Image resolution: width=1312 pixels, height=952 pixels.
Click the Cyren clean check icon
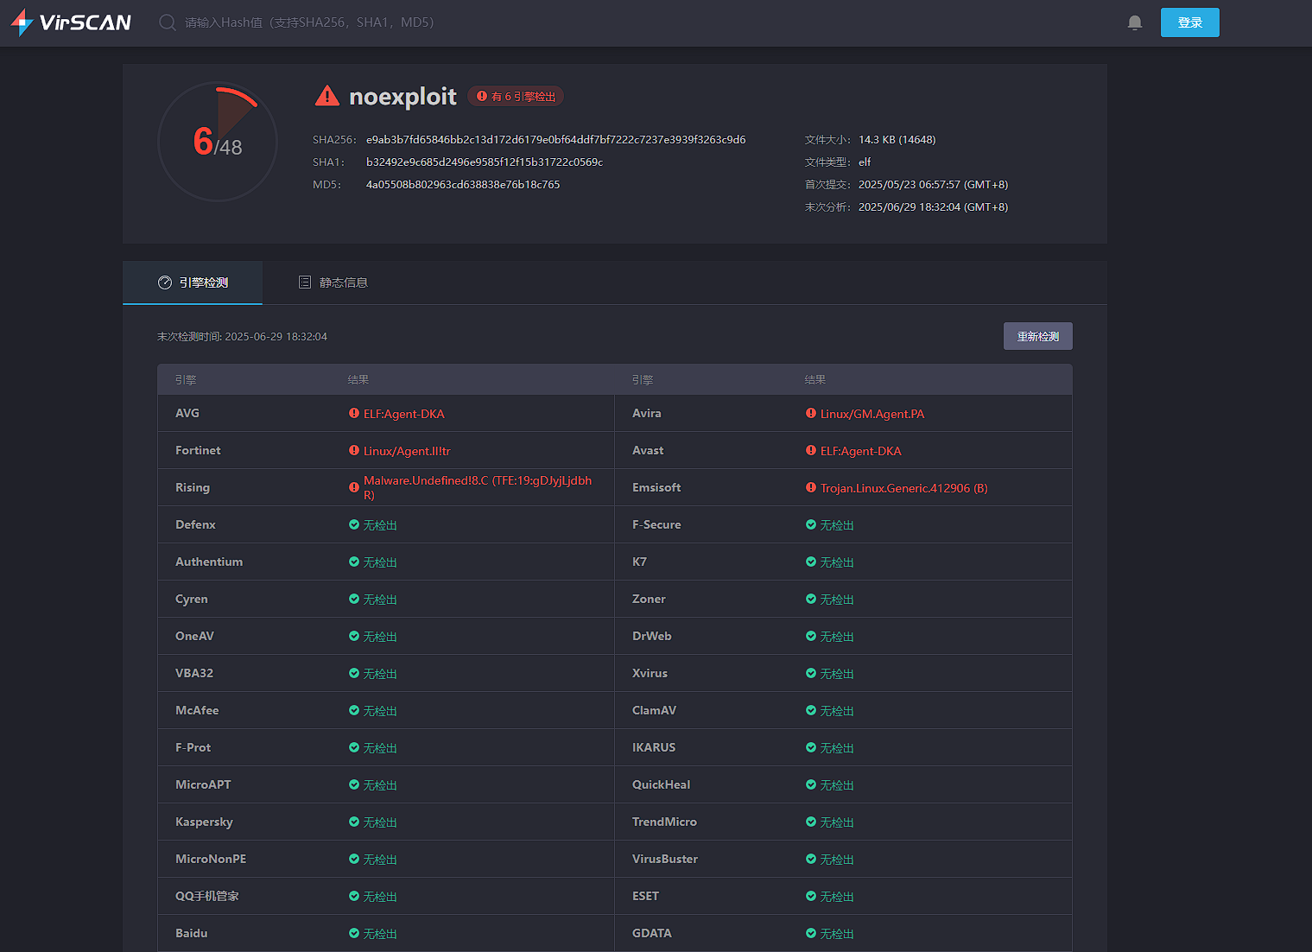pos(354,600)
